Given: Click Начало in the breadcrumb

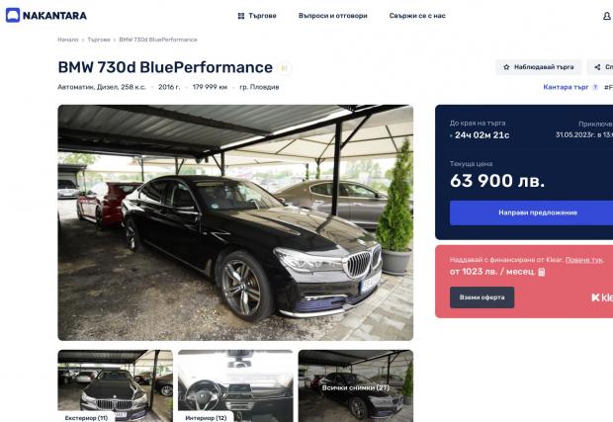Looking at the screenshot, I should pyautogui.click(x=68, y=40).
